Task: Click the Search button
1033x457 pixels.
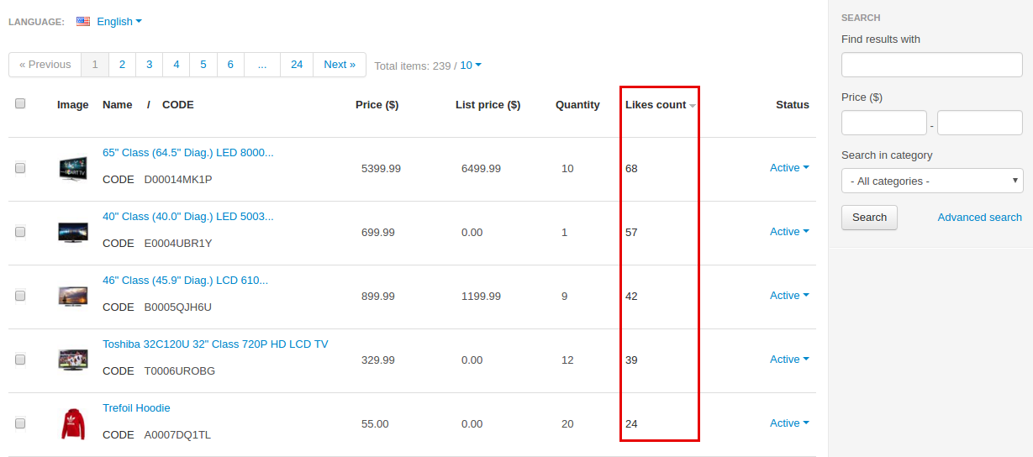Action: pyautogui.click(x=869, y=218)
